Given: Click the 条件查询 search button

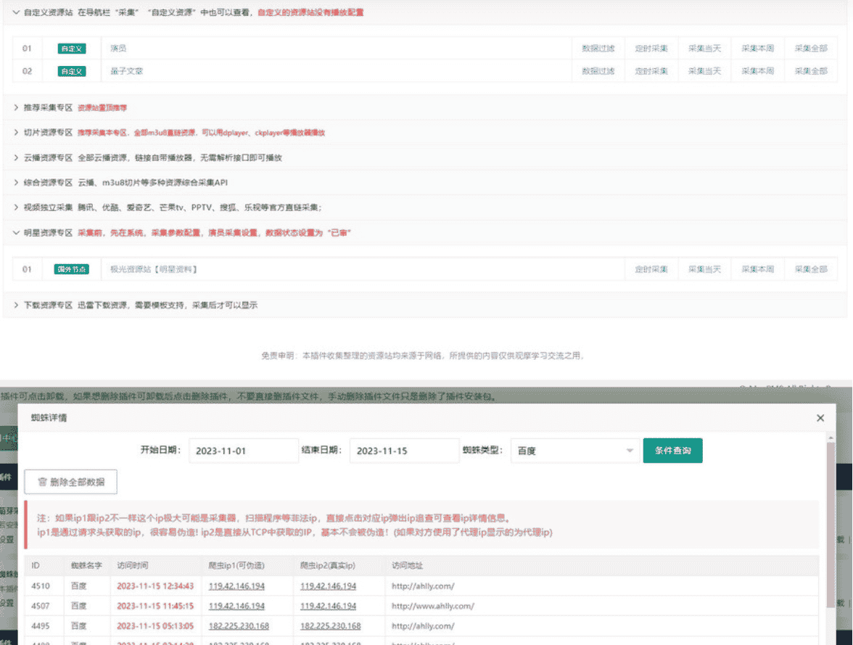Looking at the screenshot, I should pos(672,451).
